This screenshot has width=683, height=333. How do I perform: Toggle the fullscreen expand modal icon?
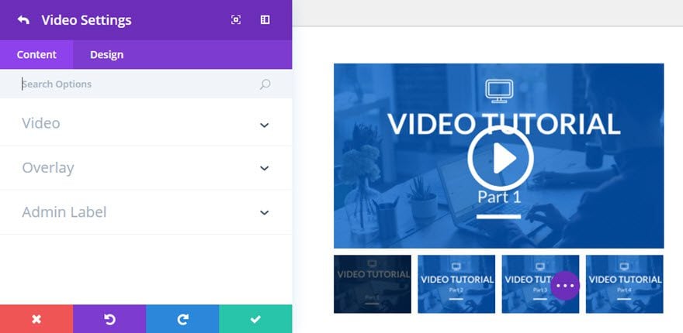click(x=236, y=19)
